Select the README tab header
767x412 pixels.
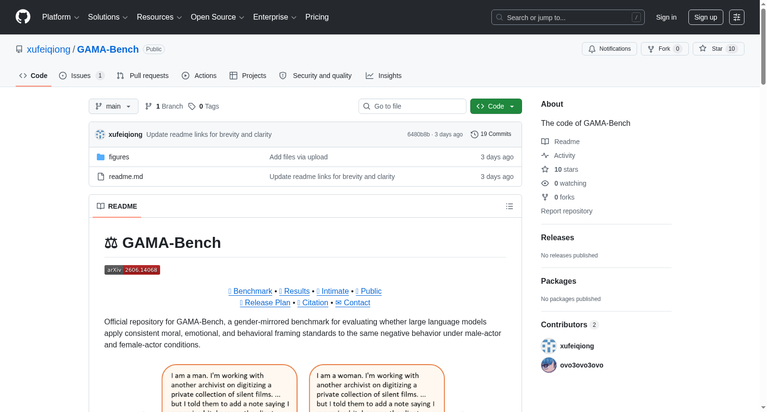point(117,206)
